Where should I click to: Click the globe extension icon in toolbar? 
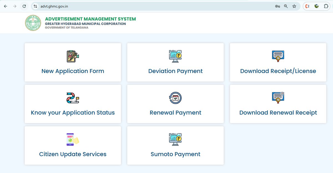(x=317, y=6)
